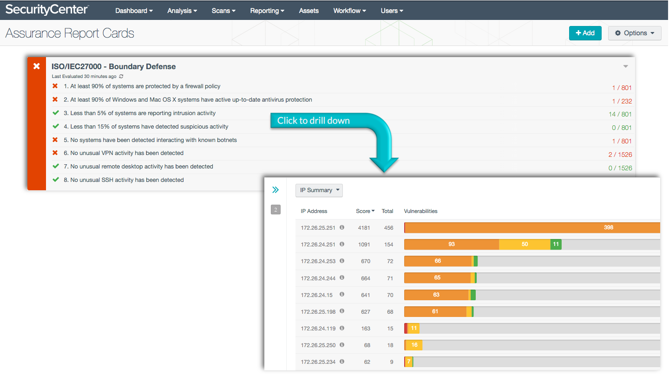Click the green check beside unusual SSH activity
Viewport: 669px width, 381px height.
[56, 180]
